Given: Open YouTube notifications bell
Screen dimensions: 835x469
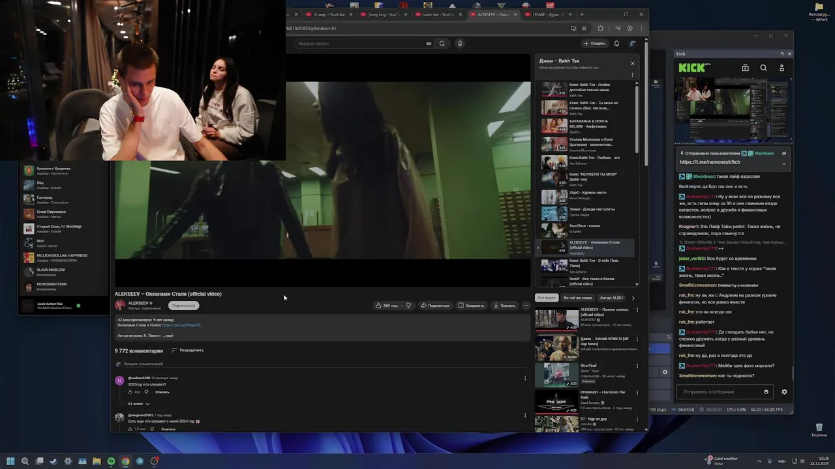Looking at the screenshot, I should [x=616, y=44].
